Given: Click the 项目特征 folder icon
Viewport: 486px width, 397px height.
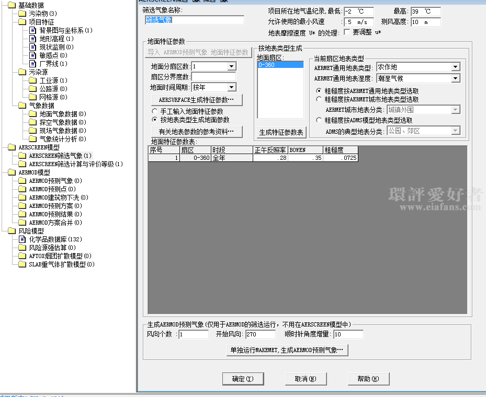Looking at the screenshot, I should tap(22, 21).
